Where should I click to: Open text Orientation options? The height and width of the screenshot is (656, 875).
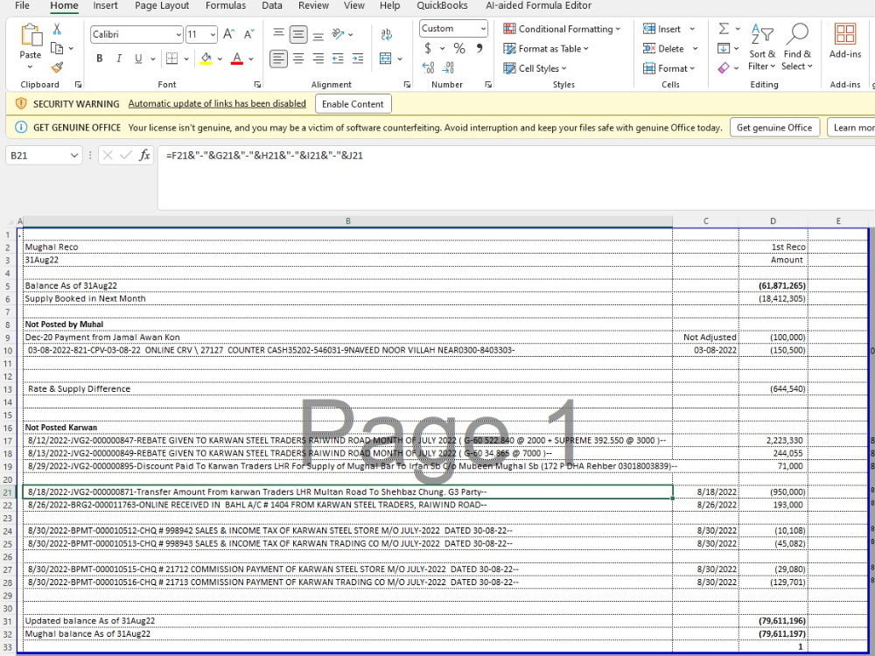pos(338,34)
